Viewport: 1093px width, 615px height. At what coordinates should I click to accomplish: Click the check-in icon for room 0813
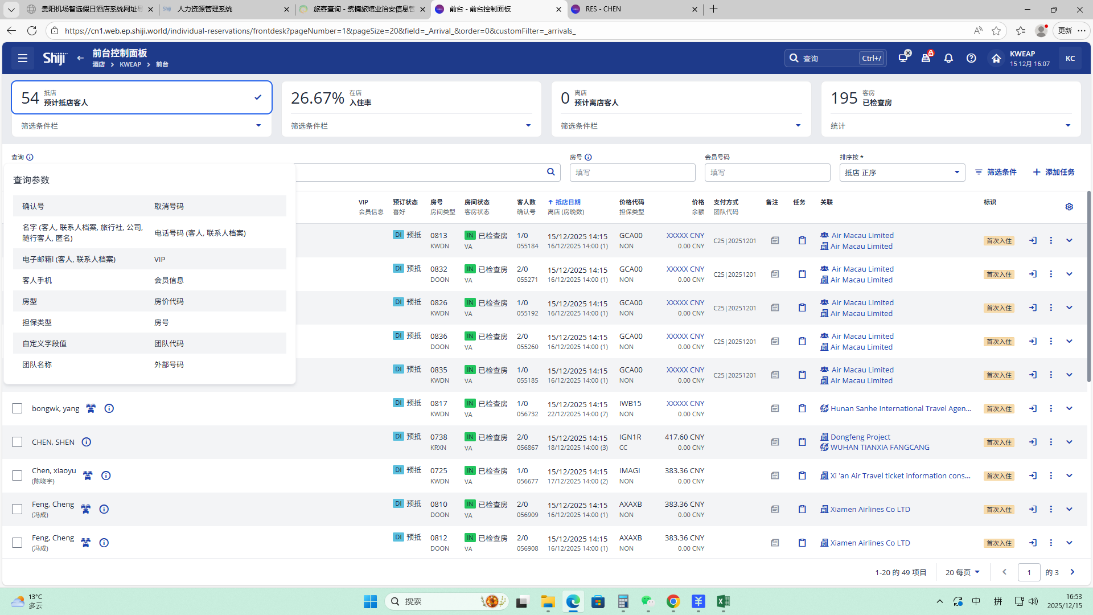[1033, 240]
